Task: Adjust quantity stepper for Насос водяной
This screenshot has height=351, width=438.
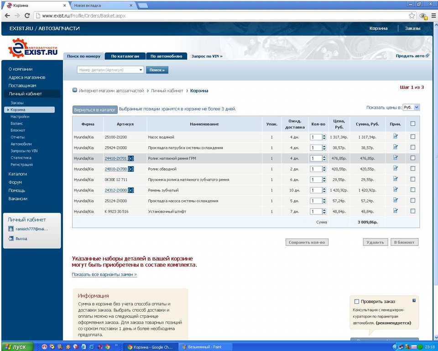Action: [x=324, y=137]
